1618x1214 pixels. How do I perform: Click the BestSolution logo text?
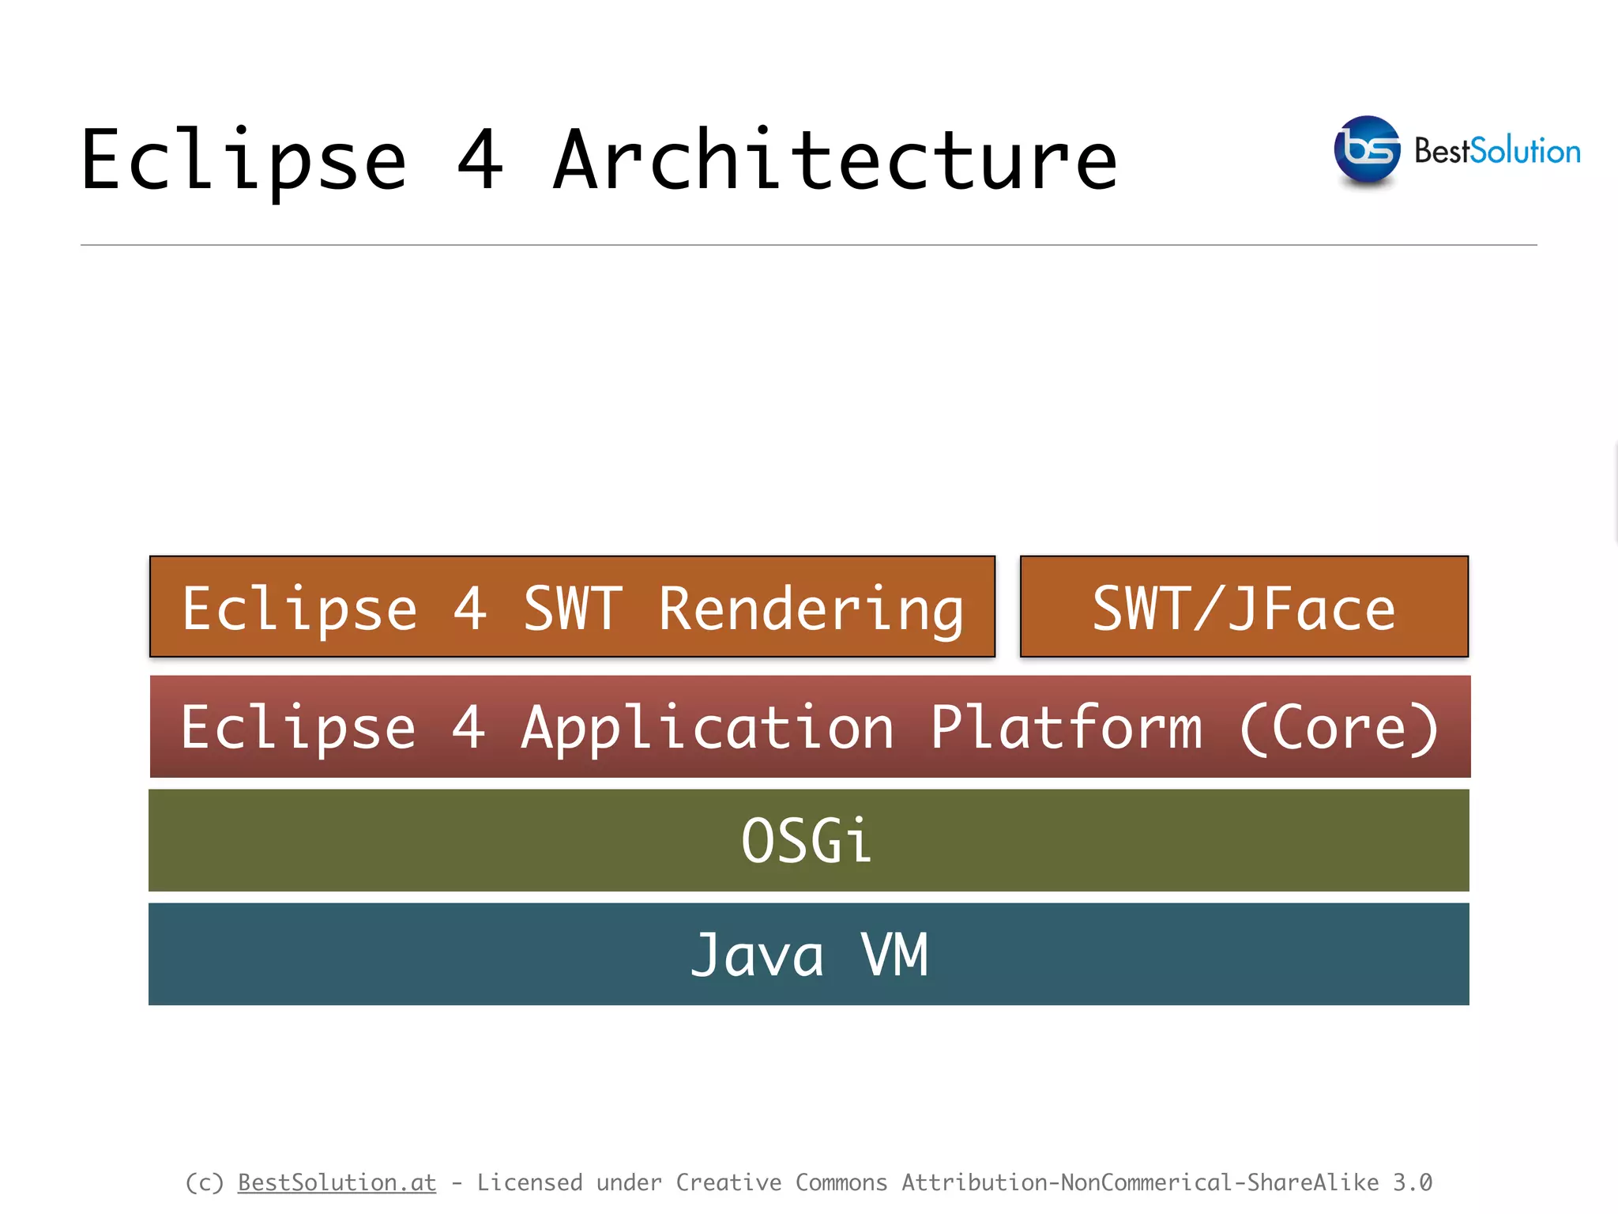1496,151
